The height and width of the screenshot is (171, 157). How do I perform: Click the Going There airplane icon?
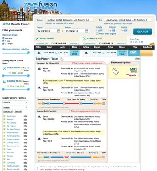tap(37, 39)
